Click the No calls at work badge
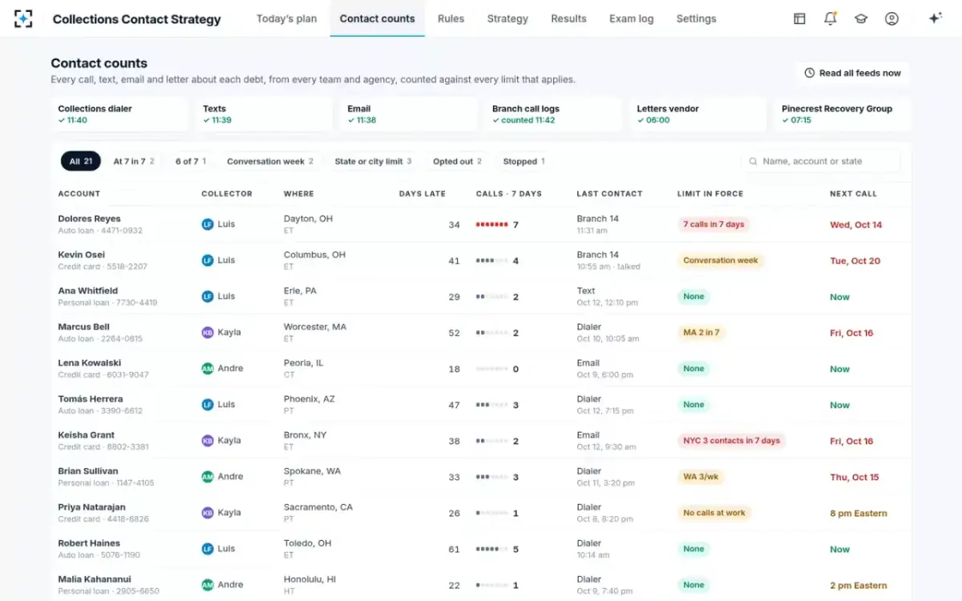This screenshot has width=962, height=601. coord(714,513)
